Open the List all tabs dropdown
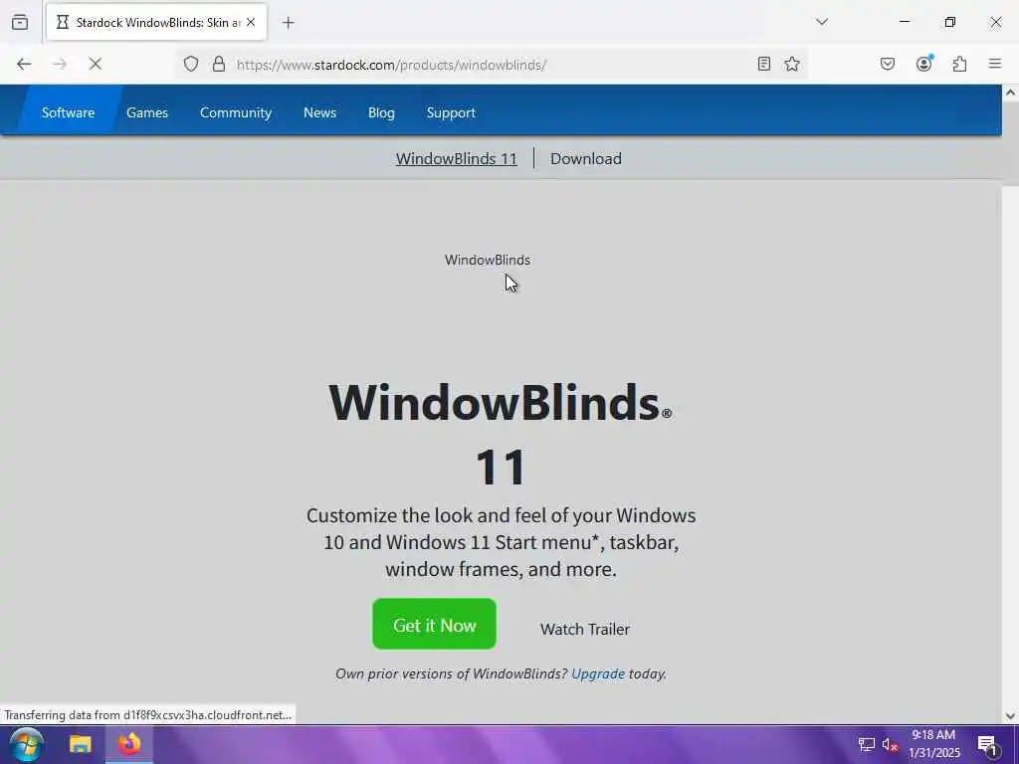 (821, 22)
